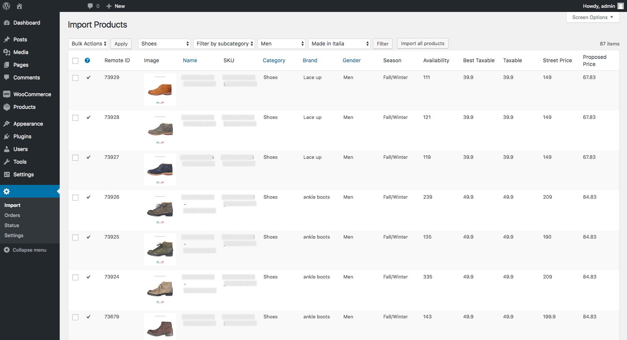Select the Products sidebar icon

(x=7, y=107)
